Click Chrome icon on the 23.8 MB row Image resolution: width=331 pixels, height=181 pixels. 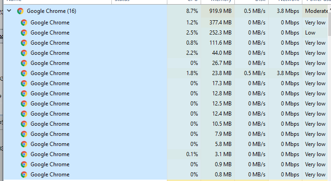(x=24, y=73)
